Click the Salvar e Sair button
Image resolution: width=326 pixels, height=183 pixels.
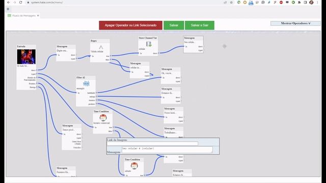click(x=200, y=25)
